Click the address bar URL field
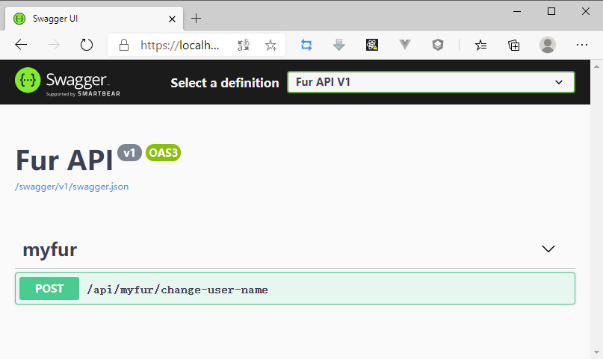Image resolution: width=603 pixels, height=359 pixels. [181, 45]
